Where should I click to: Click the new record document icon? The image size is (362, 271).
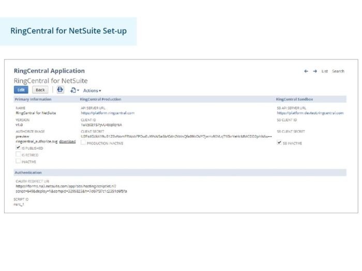tap(73, 90)
